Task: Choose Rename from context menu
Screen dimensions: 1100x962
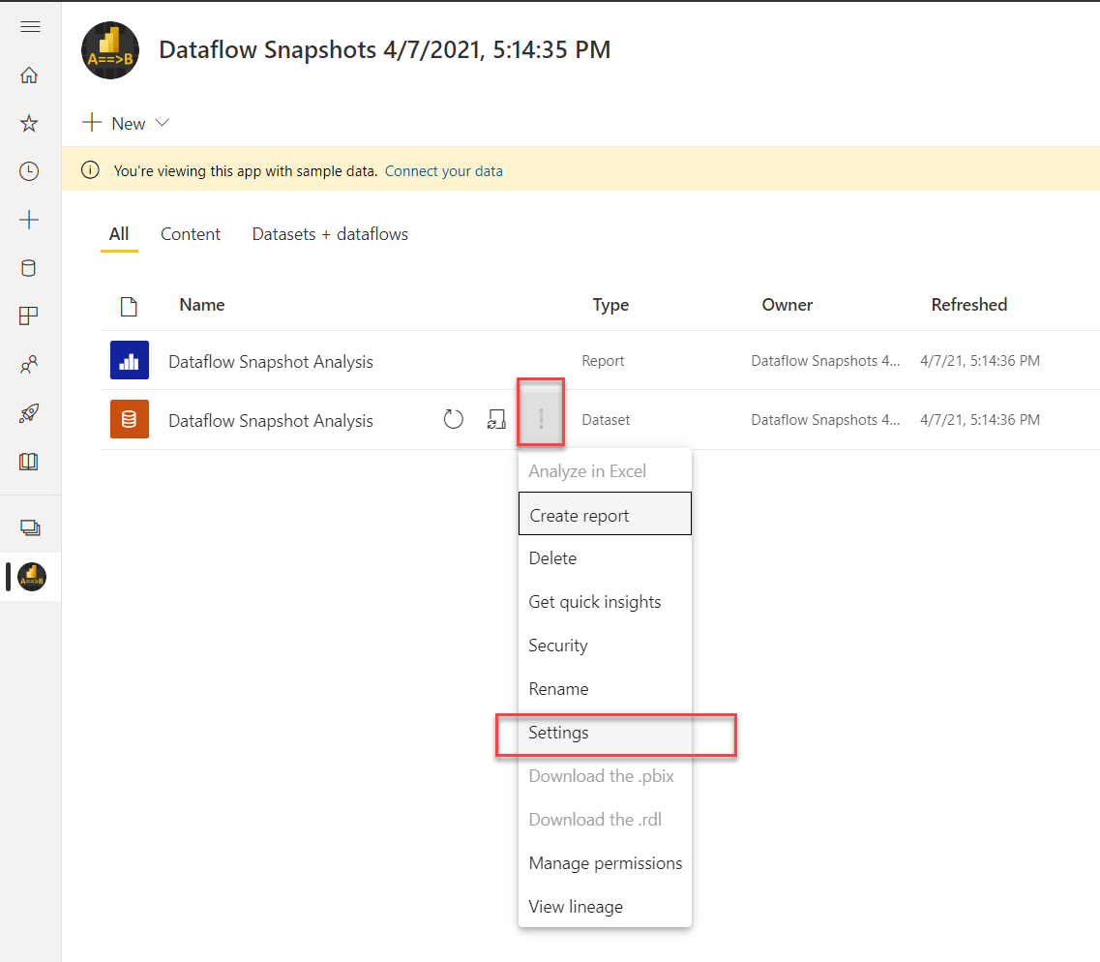Action: [x=605, y=689]
